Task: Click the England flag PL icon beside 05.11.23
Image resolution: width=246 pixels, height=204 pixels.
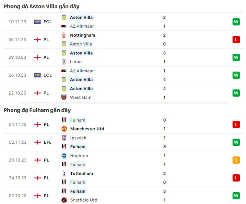Action: coord(38,40)
